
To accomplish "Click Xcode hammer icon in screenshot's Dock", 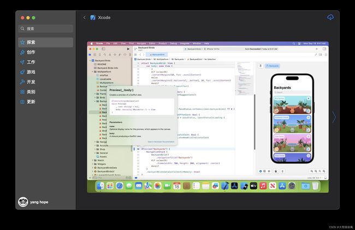I will click(225, 186).
